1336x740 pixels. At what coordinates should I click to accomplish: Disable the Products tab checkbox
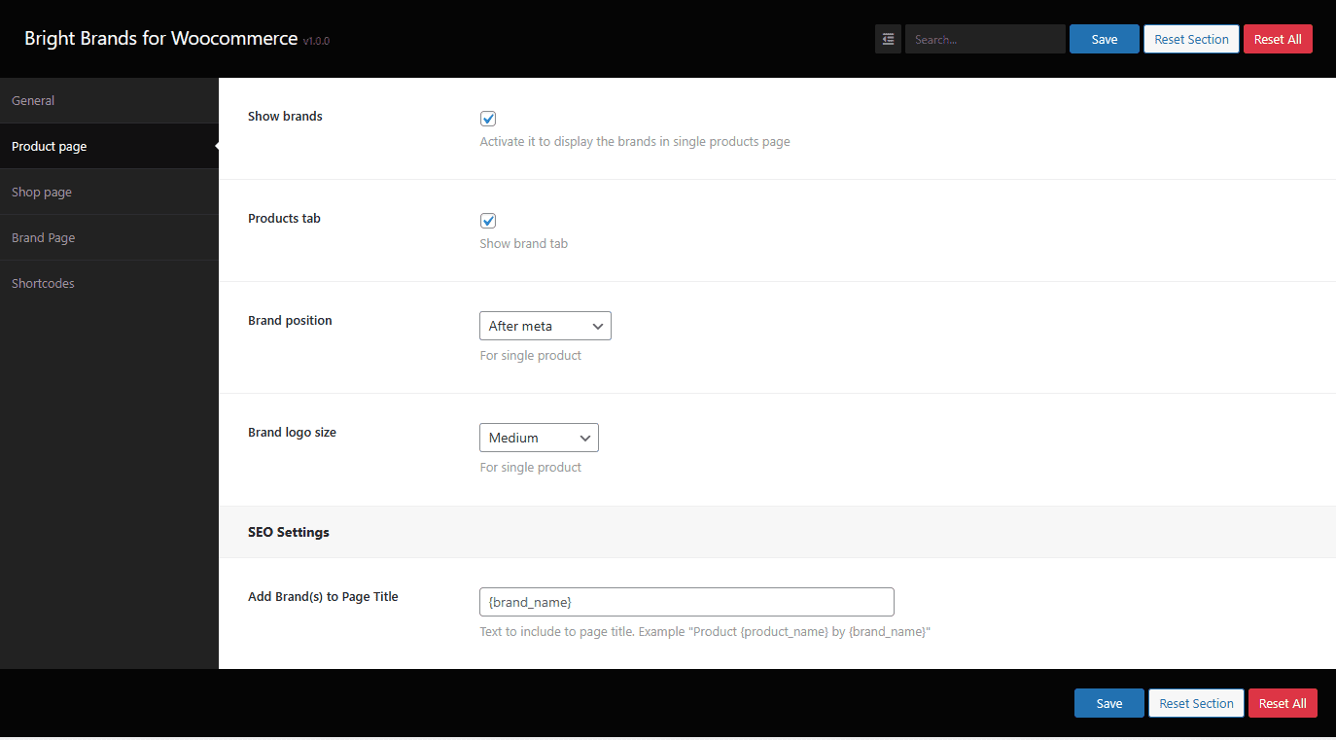point(488,221)
